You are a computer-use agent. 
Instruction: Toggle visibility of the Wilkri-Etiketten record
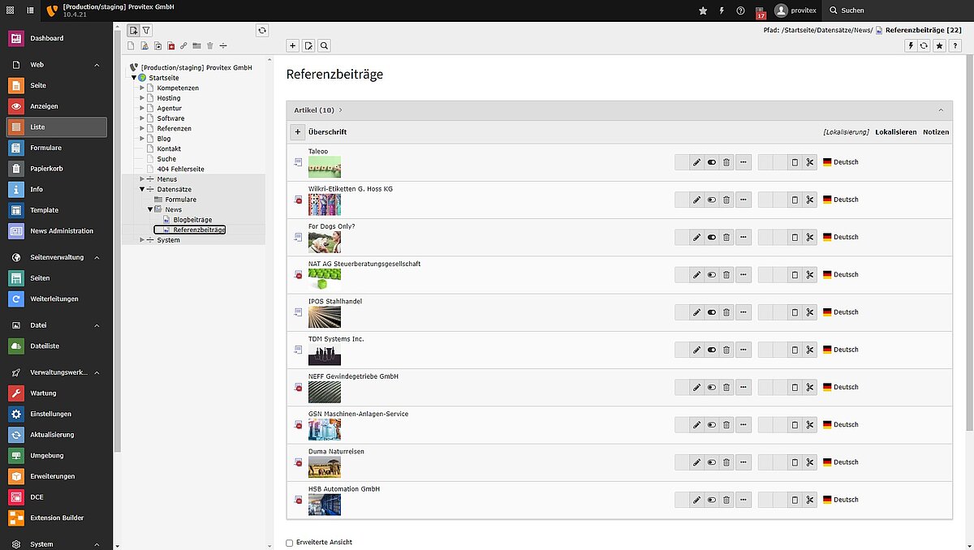[712, 200]
